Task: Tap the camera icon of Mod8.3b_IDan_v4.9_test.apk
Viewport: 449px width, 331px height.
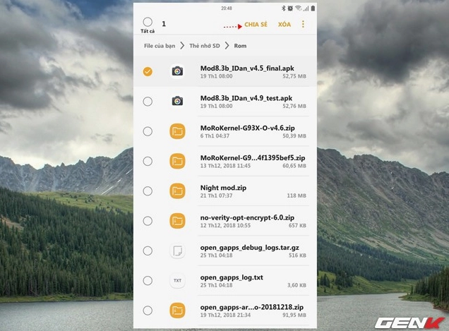Action: [177, 102]
